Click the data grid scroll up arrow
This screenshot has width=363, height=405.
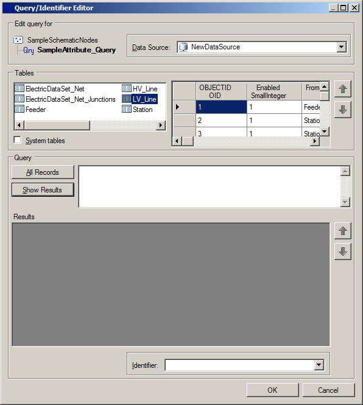click(325, 86)
